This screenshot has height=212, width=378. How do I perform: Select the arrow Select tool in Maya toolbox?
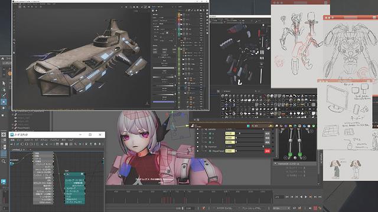tap(4, 84)
